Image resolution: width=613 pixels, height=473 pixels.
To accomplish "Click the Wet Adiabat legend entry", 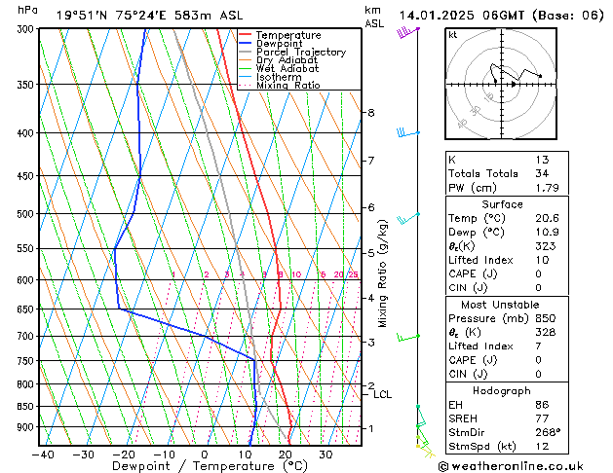I will tap(287, 69).
